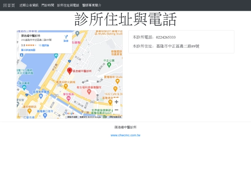The width and height of the screenshot is (251, 188).
Task: Click the teal camera marker by the harbor
Action: click(56, 56)
